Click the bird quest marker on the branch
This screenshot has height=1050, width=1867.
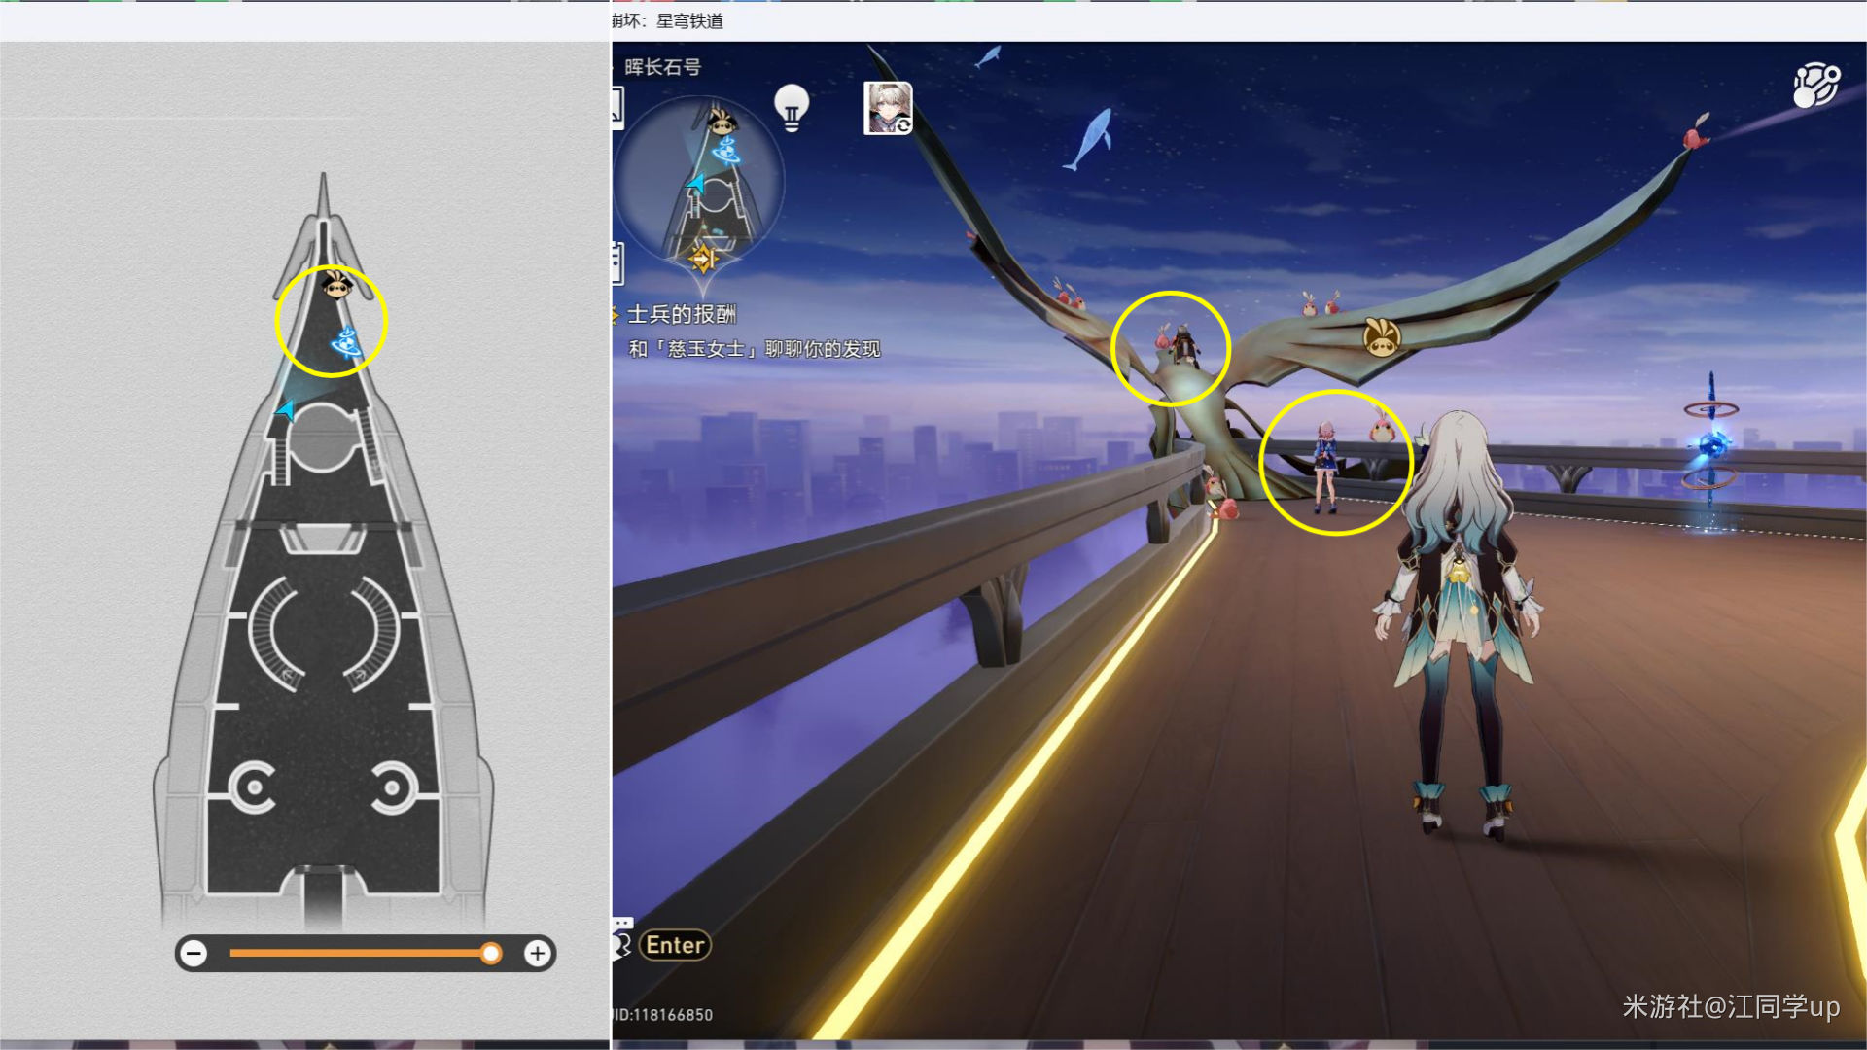pyautogui.click(x=1382, y=337)
